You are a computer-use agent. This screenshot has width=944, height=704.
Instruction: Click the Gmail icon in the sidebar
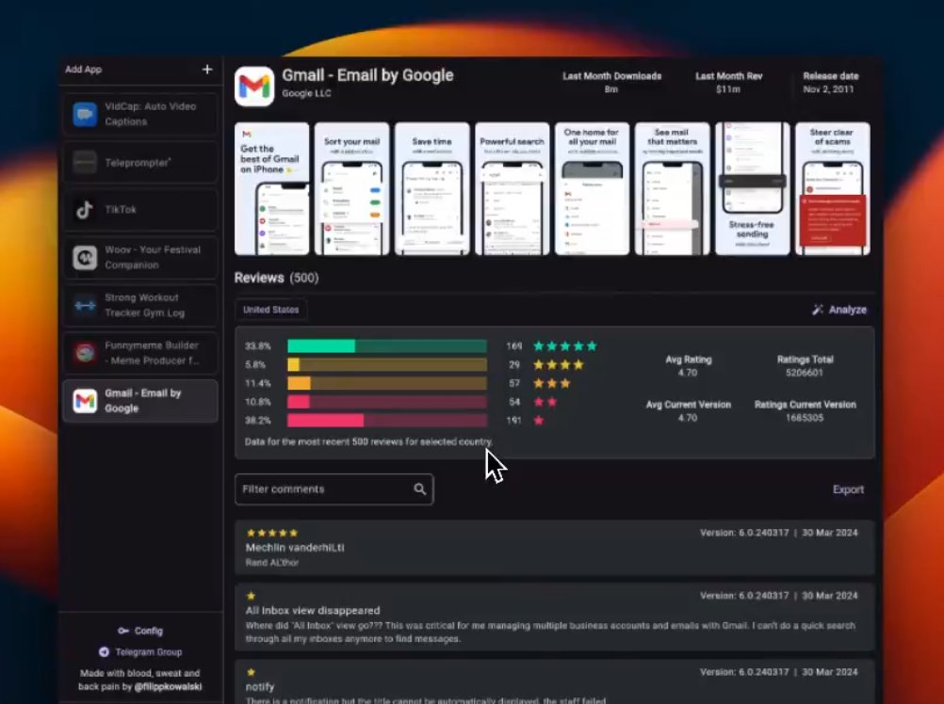click(85, 401)
